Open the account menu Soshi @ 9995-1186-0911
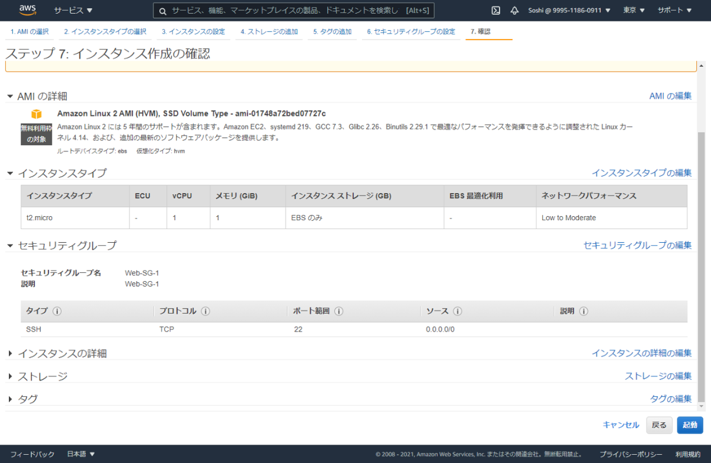The height and width of the screenshot is (463, 711). [569, 10]
